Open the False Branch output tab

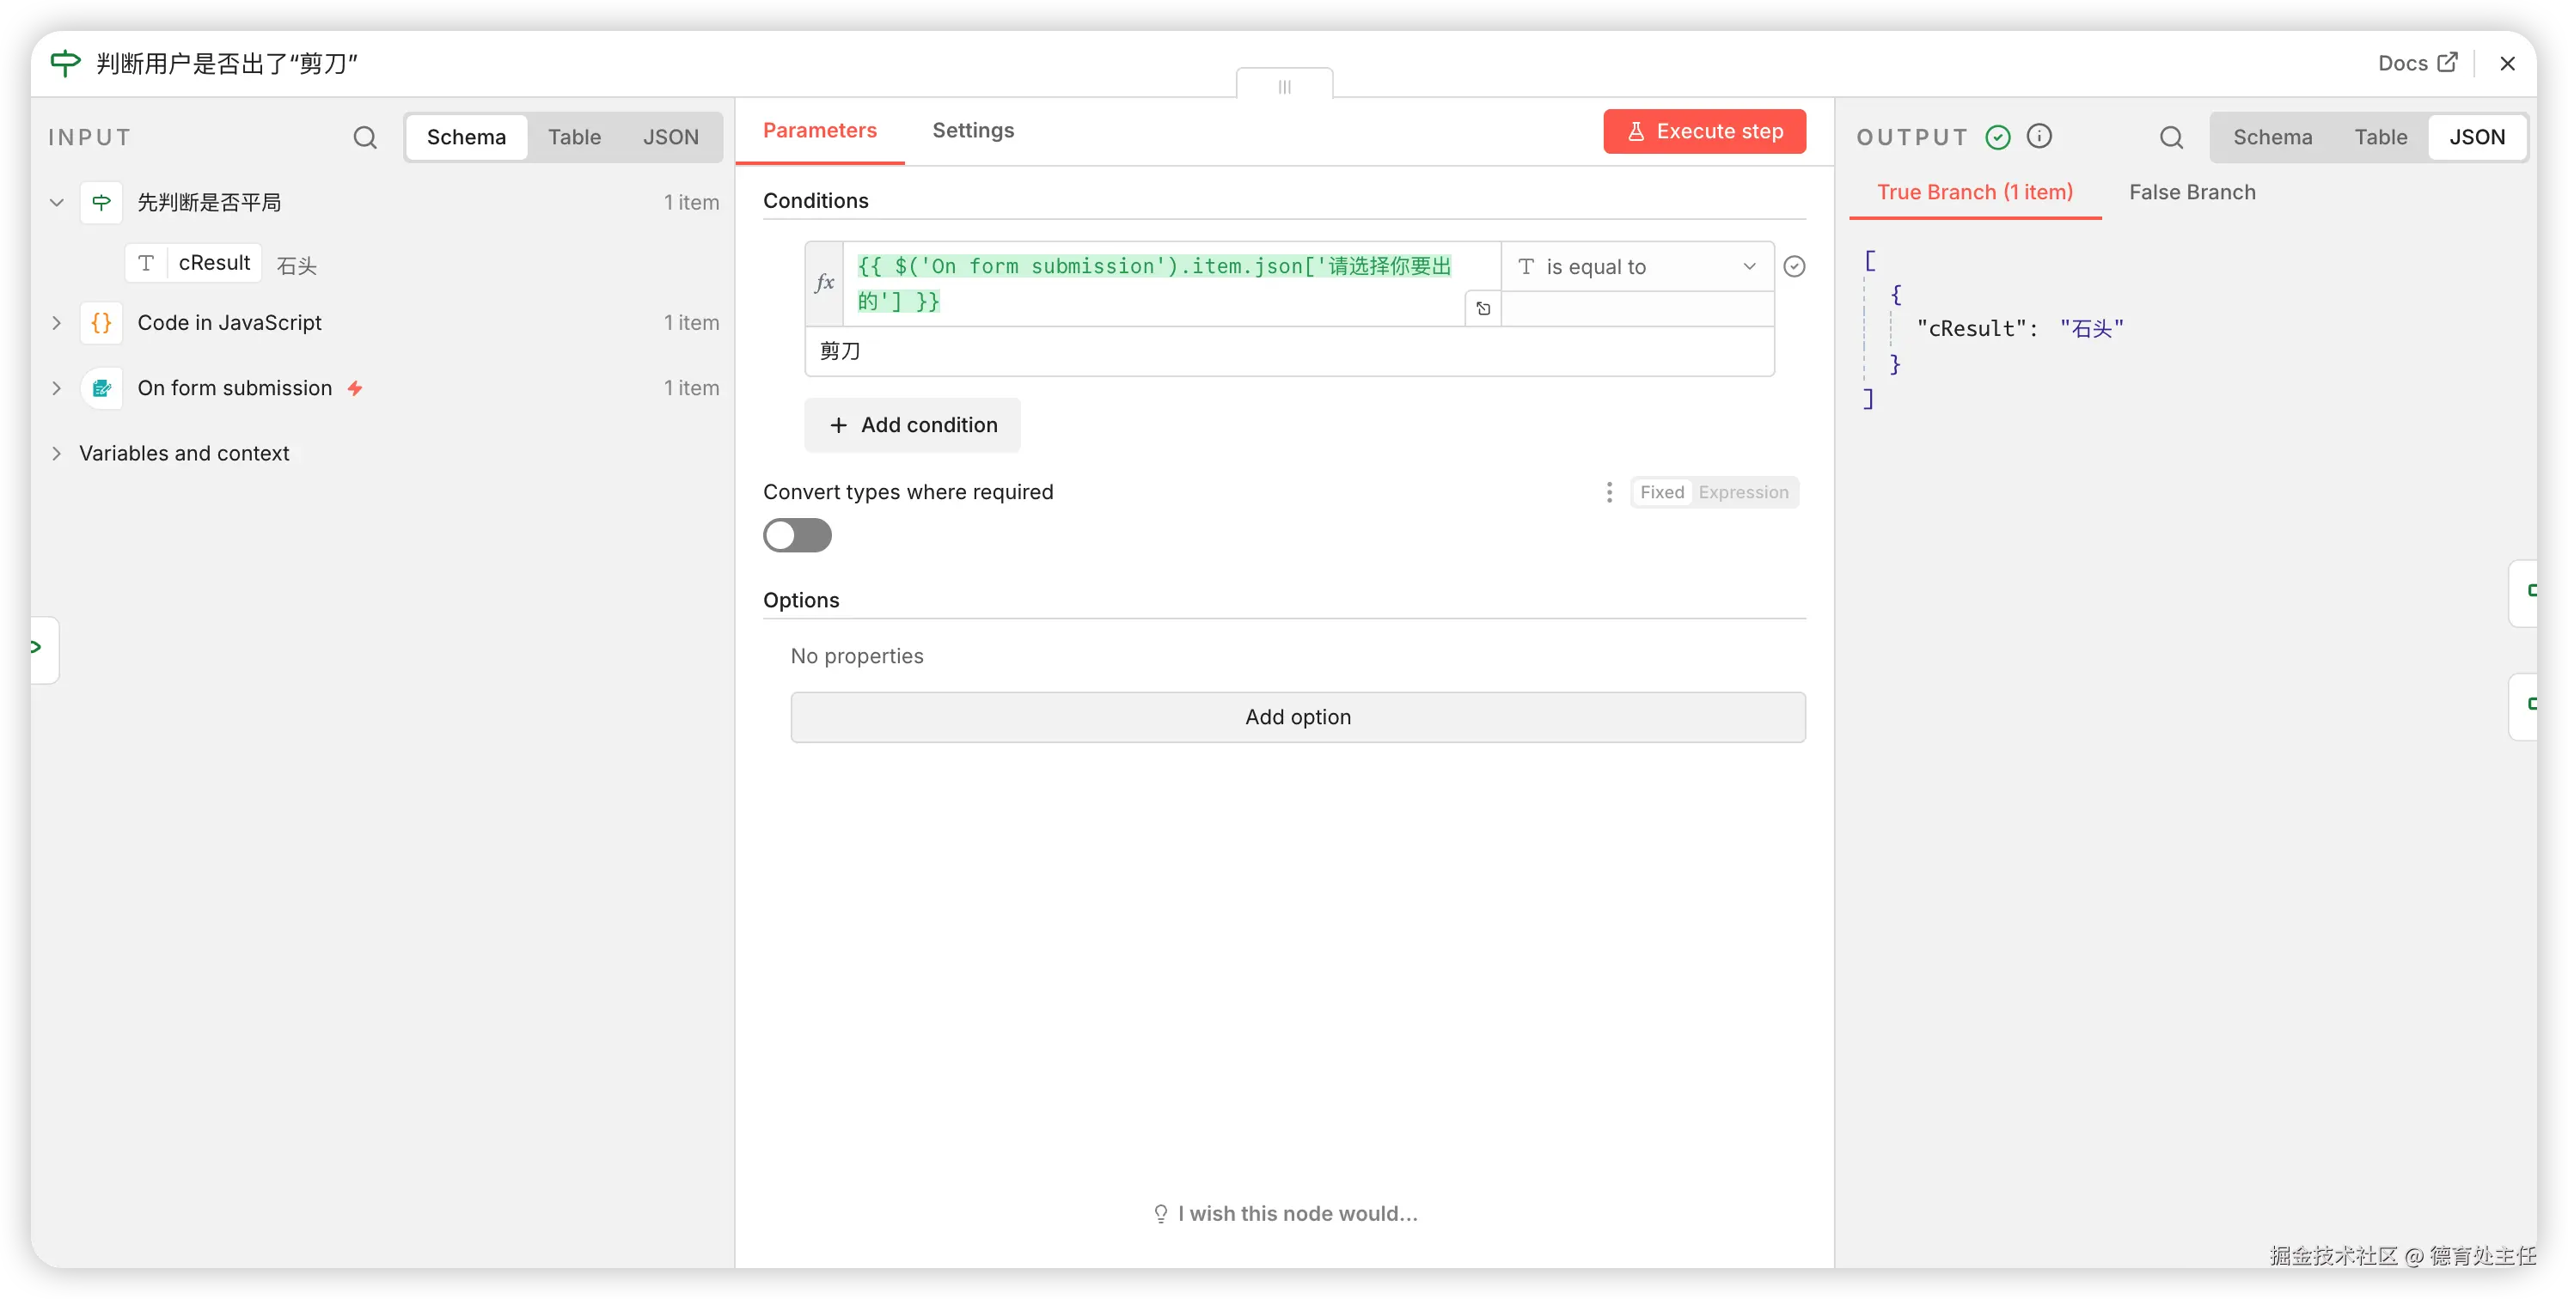pos(2192,192)
